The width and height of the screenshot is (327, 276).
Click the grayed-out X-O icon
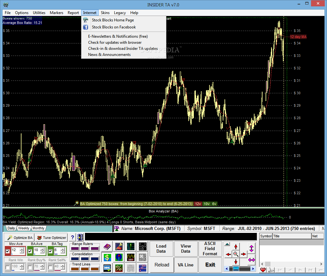click(143, 257)
